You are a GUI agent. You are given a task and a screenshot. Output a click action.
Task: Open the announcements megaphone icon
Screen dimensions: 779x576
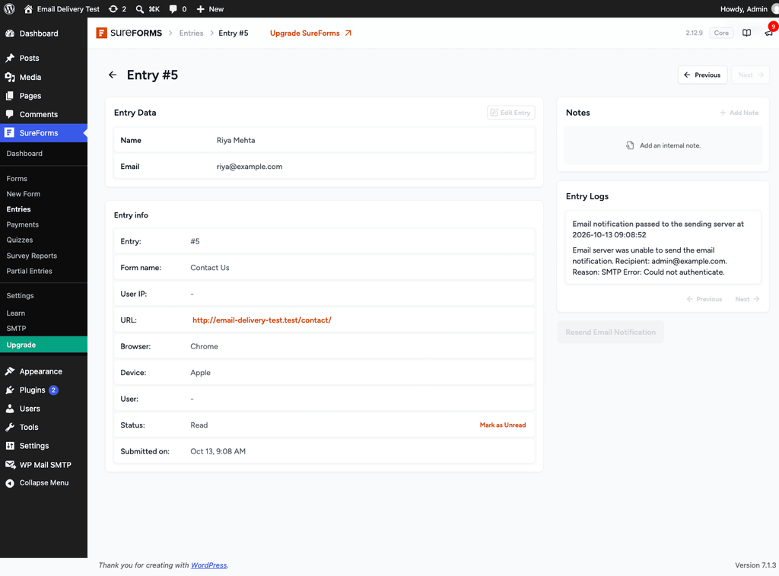[x=768, y=33]
